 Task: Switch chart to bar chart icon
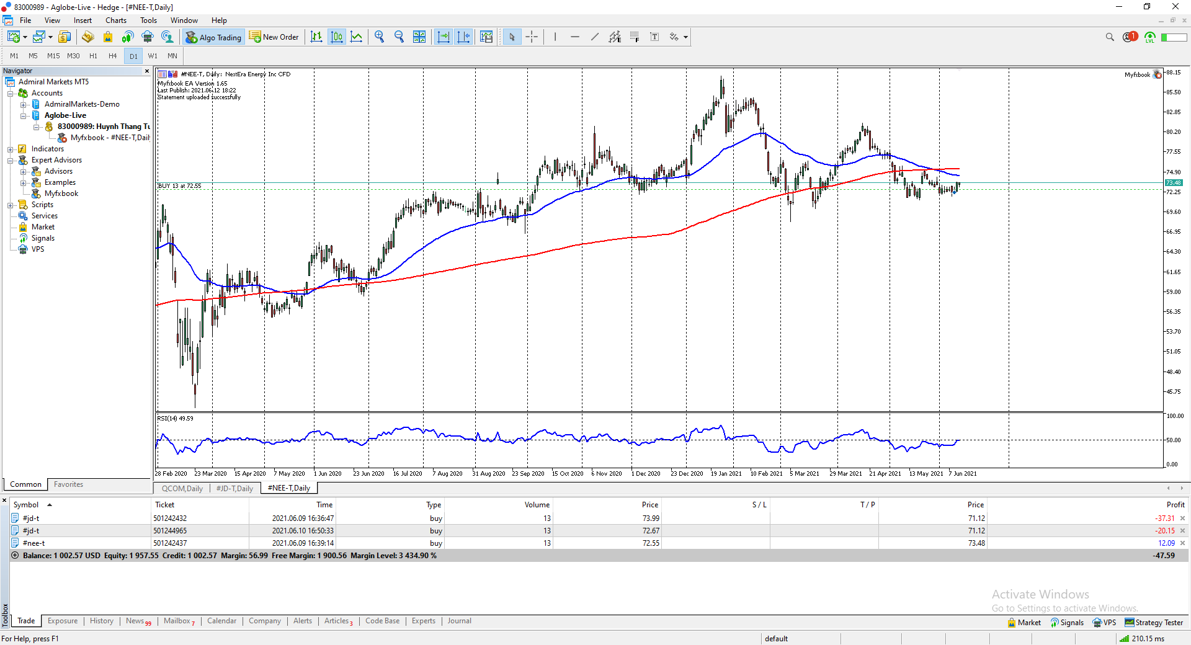pyautogui.click(x=316, y=37)
